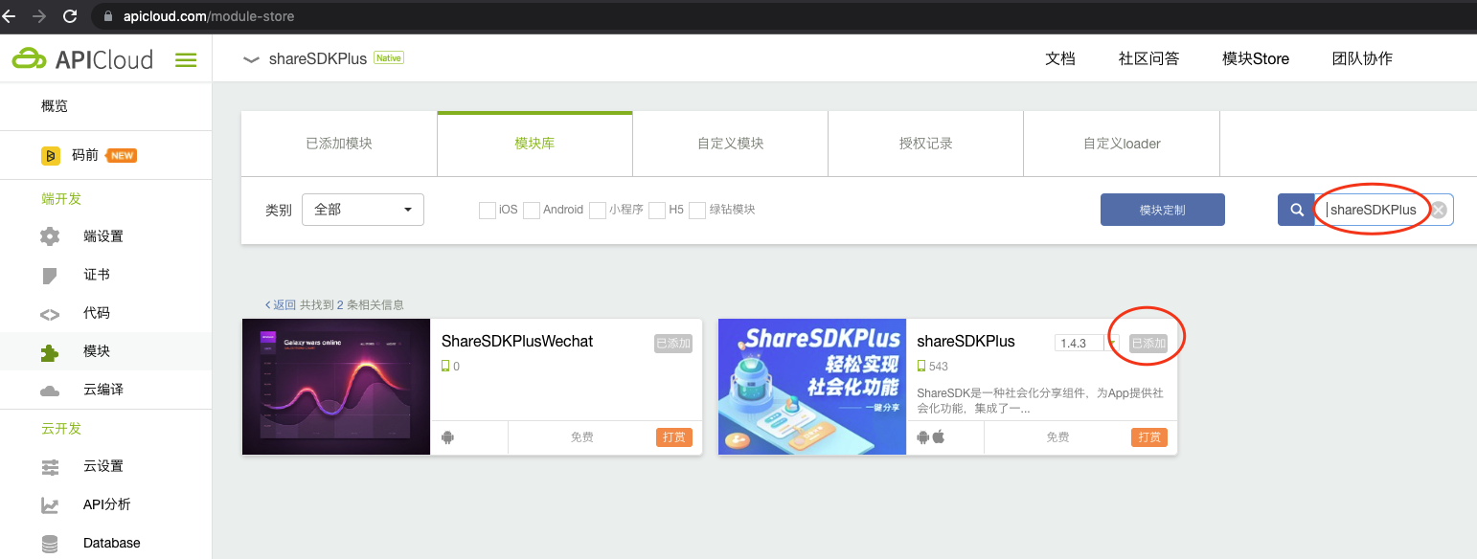Image resolution: width=1477 pixels, height=559 pixels.
Task: Click the APICloud logo
Action: click(x=82, y=59)
